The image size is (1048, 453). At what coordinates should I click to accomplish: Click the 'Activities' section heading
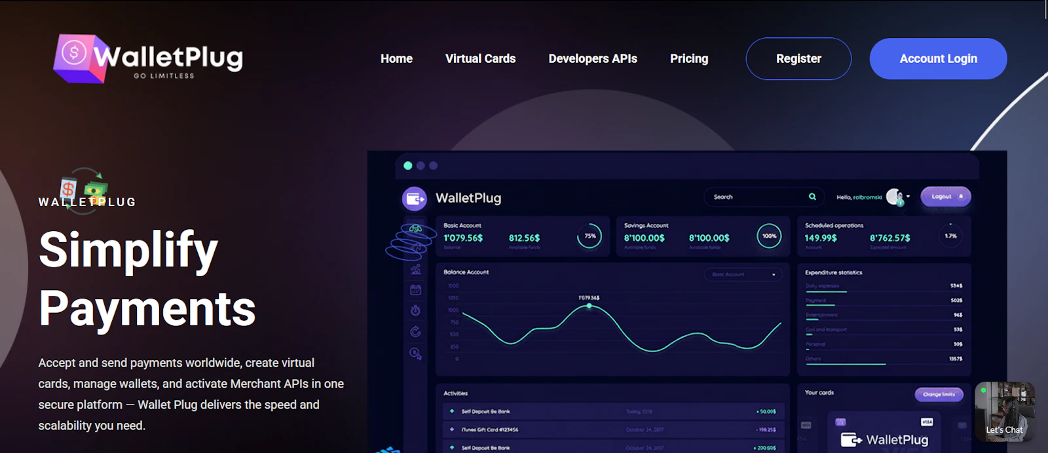(455, 393)
